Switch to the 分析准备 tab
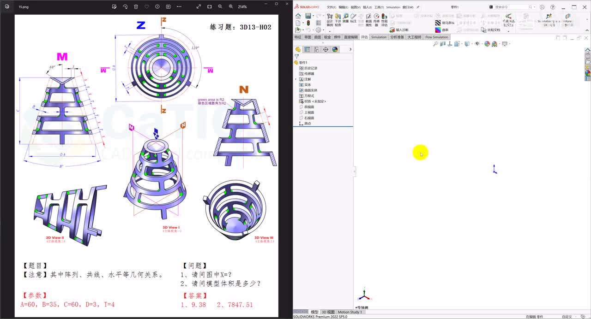Viewport: 591px width, 319px height. [x=397, y=37]
